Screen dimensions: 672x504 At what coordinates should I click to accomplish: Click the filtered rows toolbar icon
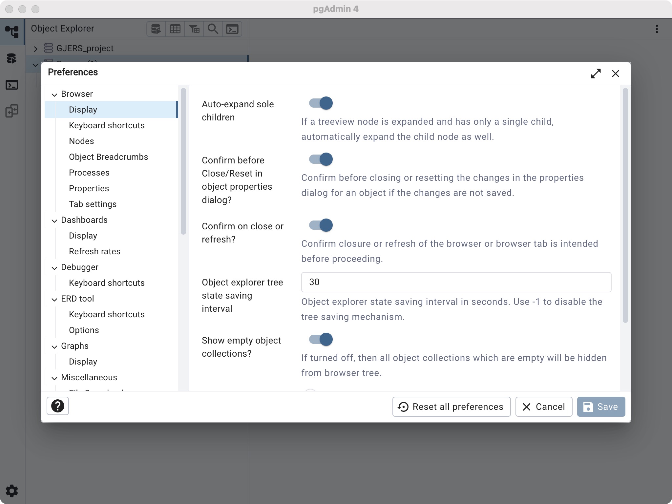194,29
